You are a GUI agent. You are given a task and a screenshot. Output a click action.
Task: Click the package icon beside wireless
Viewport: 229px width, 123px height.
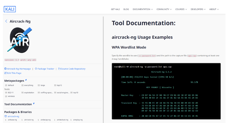[6, 96]
